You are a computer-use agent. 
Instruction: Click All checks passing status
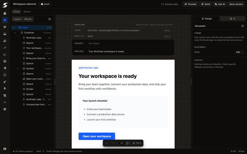click(23, 151)
